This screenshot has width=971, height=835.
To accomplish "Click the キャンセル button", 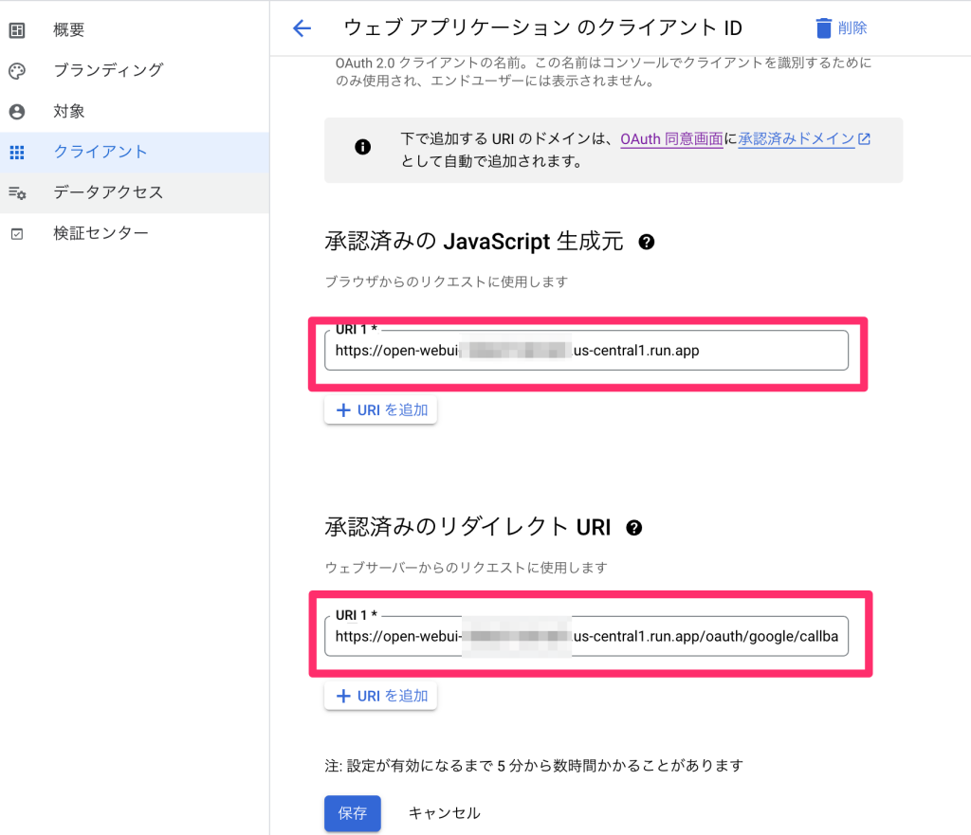I will (444, 813).
